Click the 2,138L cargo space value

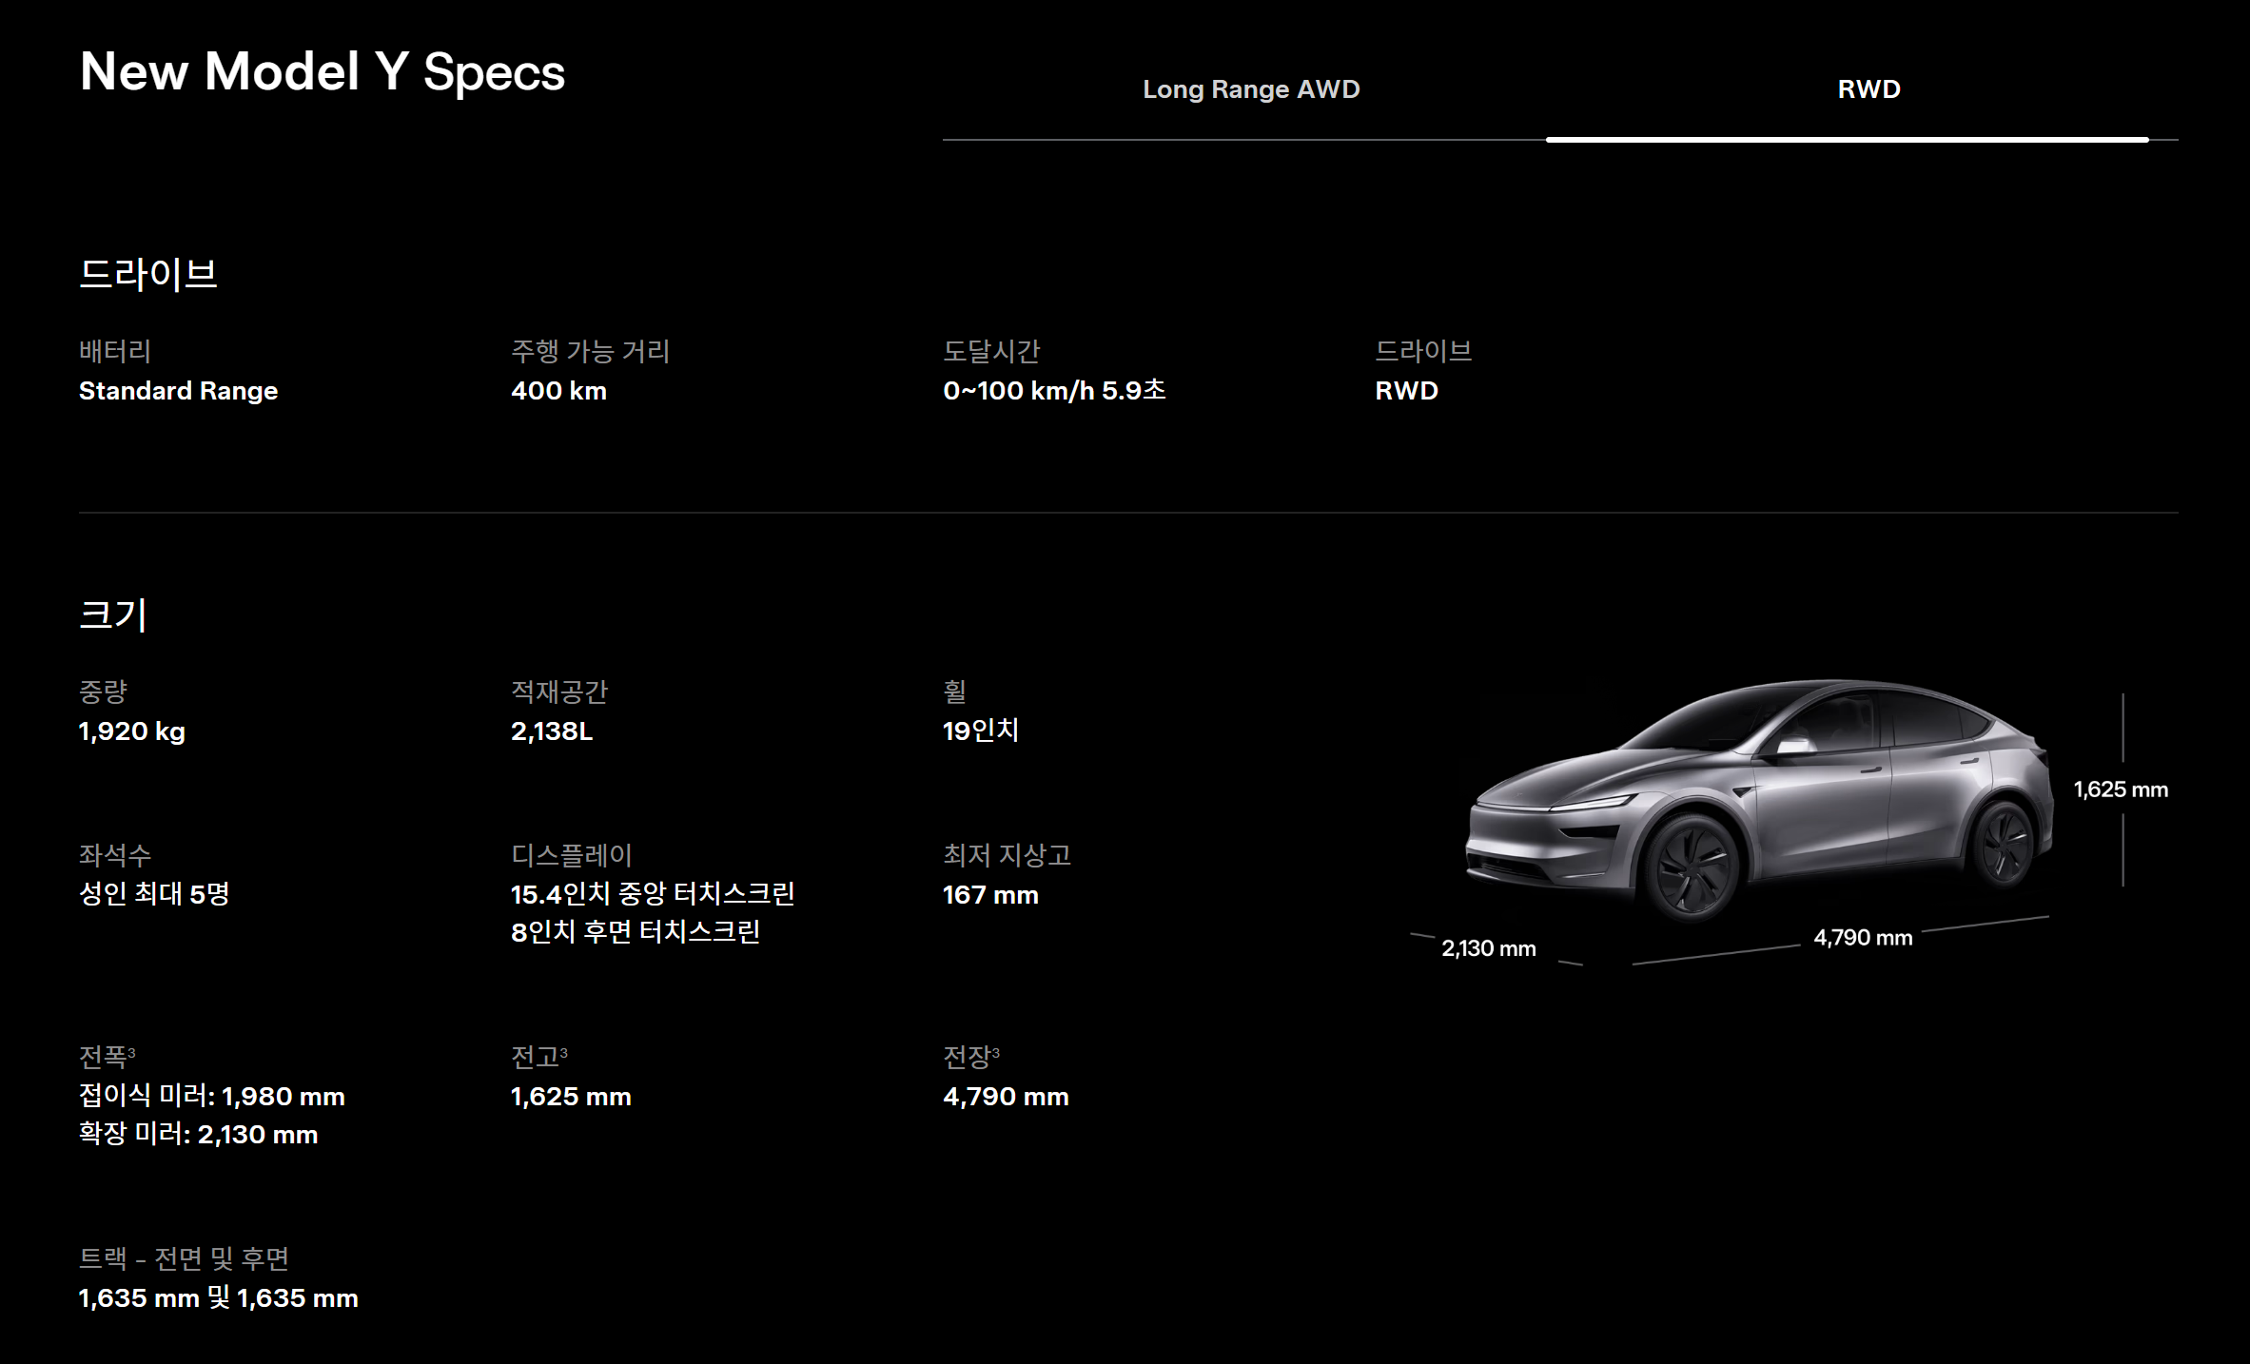551,731
